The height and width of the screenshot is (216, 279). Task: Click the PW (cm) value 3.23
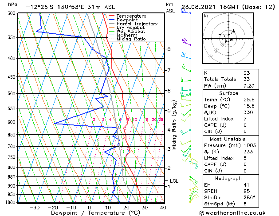click(249, 86)
